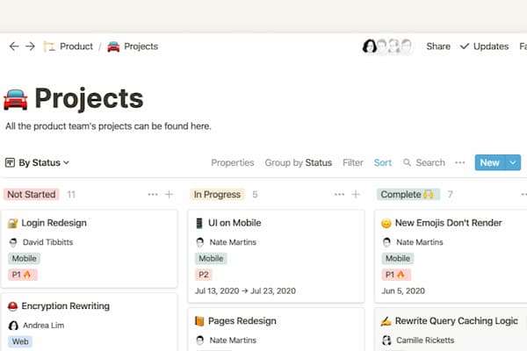Viewport: 527px width, 351px height.
Task: Open Group by Status selector
Action: click(298, 162)
